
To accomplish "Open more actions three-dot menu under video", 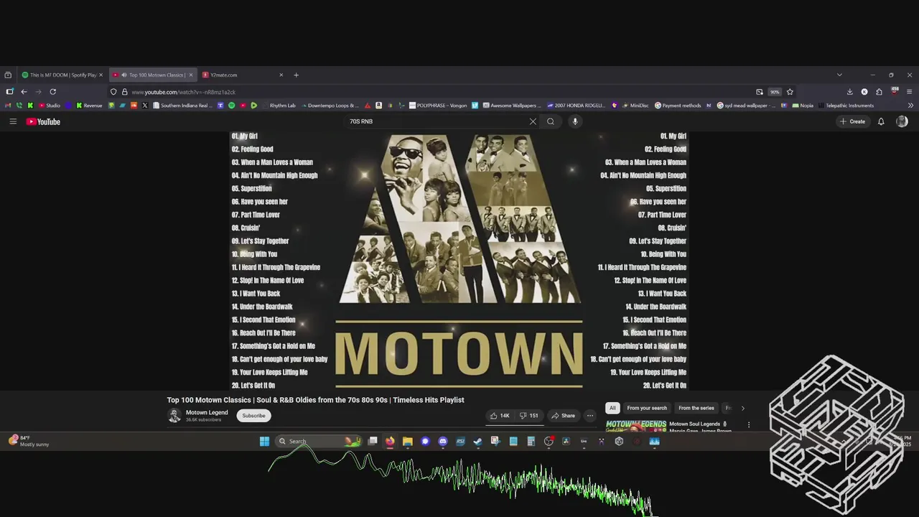I will (x=590, y=416).
